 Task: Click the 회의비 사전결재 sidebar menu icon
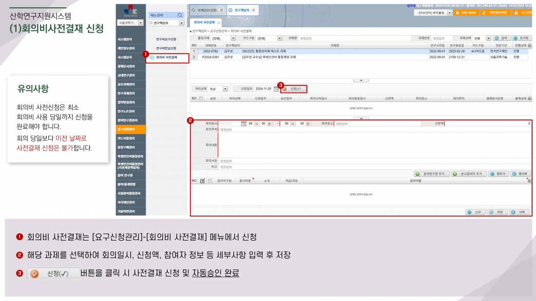point(151,56)
